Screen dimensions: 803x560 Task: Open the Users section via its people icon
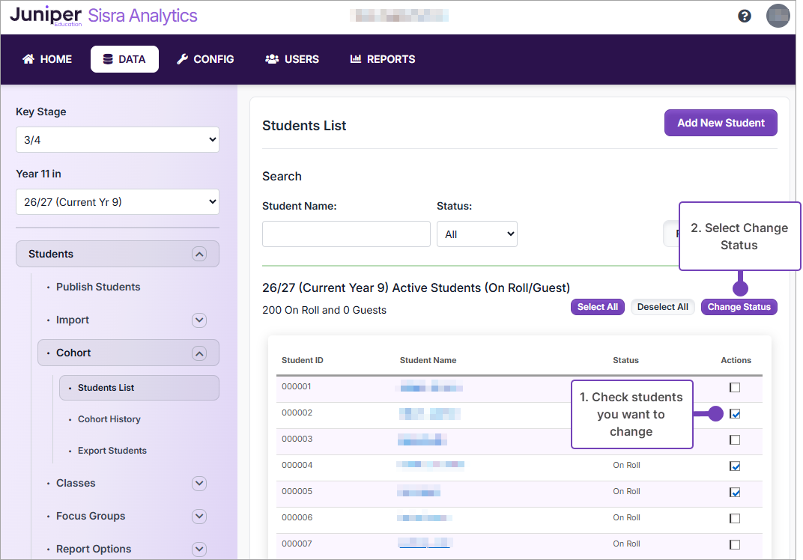(x=272, y=58)
